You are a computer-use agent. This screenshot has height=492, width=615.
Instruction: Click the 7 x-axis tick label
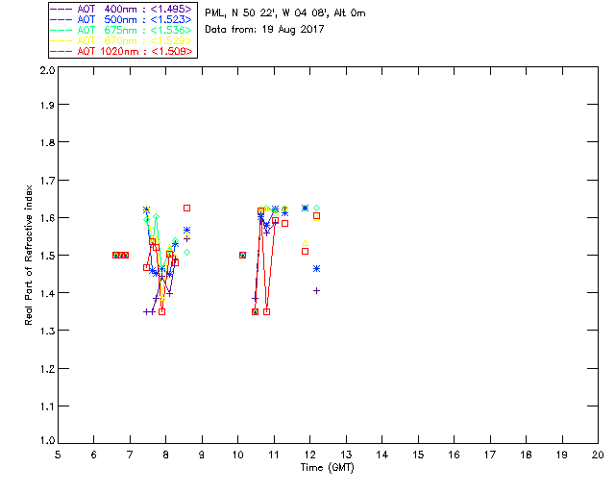pyautogui.click(x=130, y=455)
